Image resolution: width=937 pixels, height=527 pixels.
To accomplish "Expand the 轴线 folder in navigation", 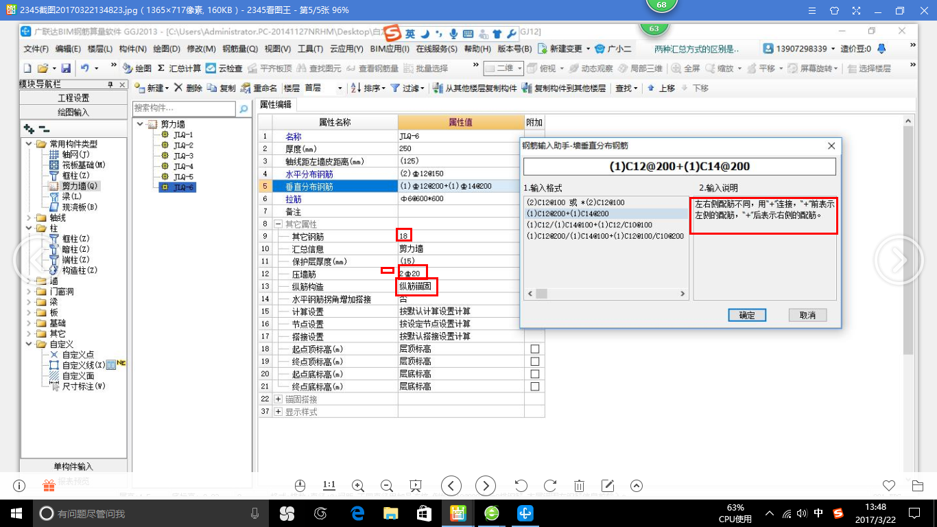I will (29, 218).
